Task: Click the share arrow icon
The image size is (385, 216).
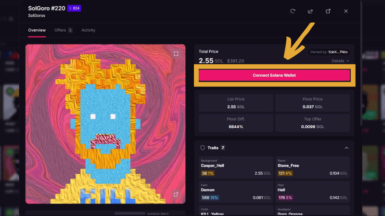Action: pos(310,11)
